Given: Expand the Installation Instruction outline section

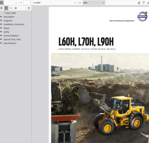Looking at the screenshot, I should [1, 24].
